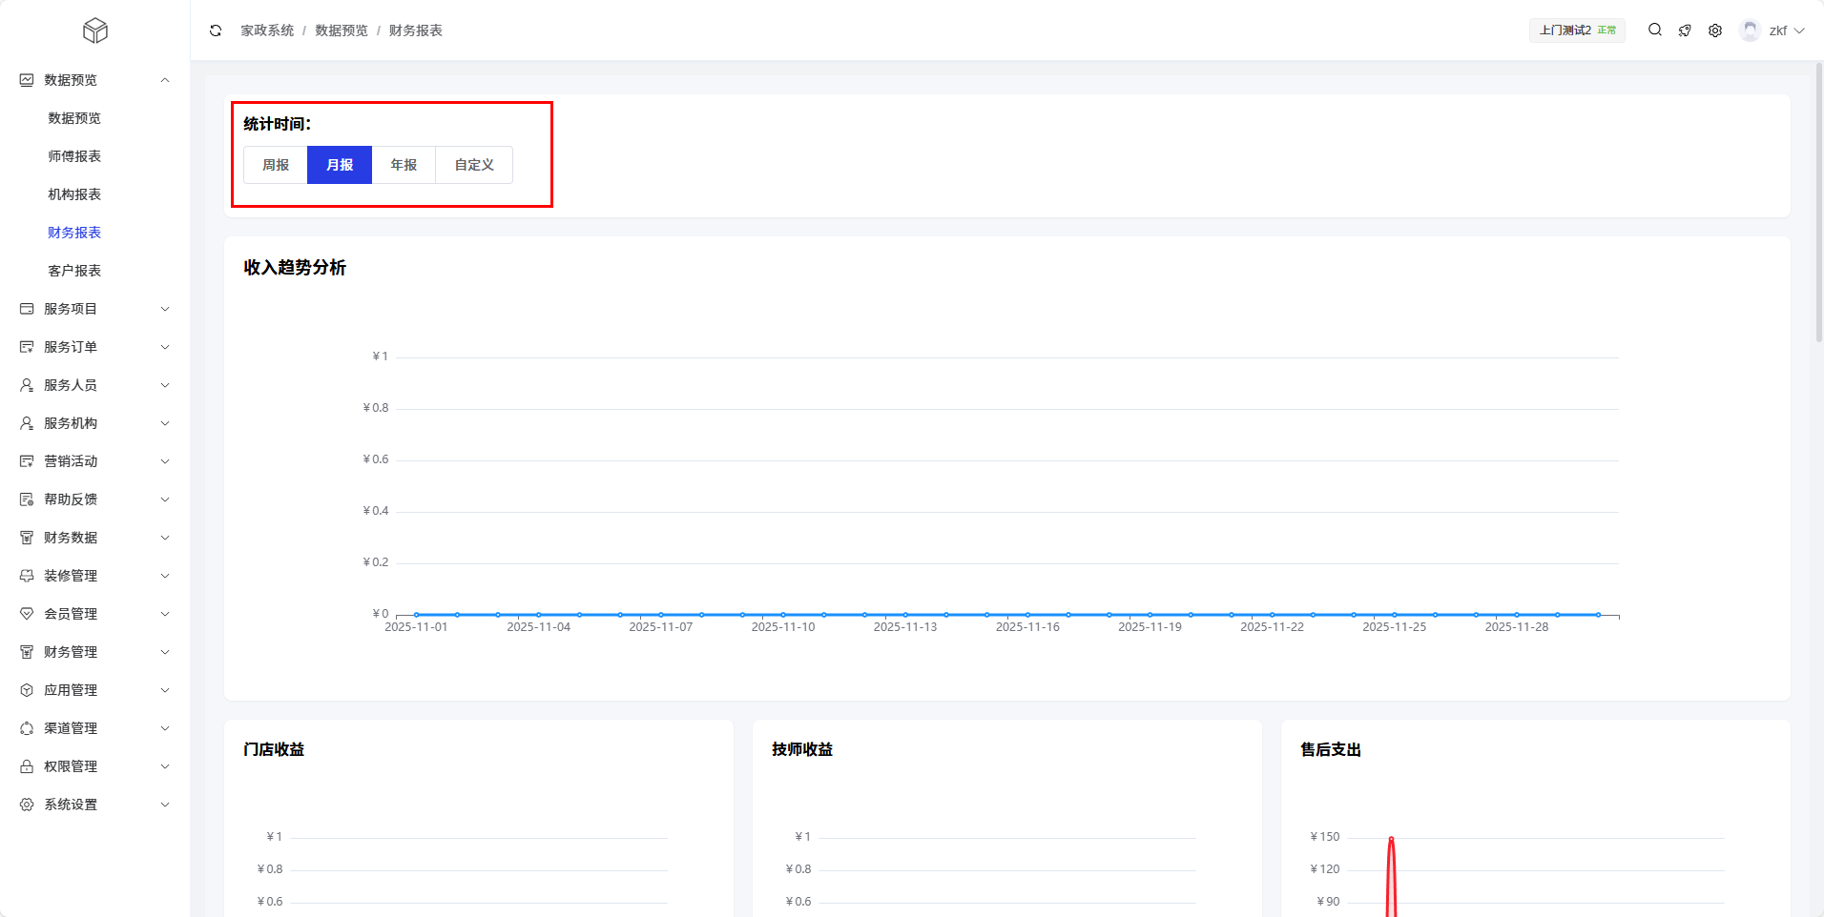The height and width of the screenshot is (917, 1824).
Task: Open 师傅报表 in the sidebar
Action: coord(74,156)
